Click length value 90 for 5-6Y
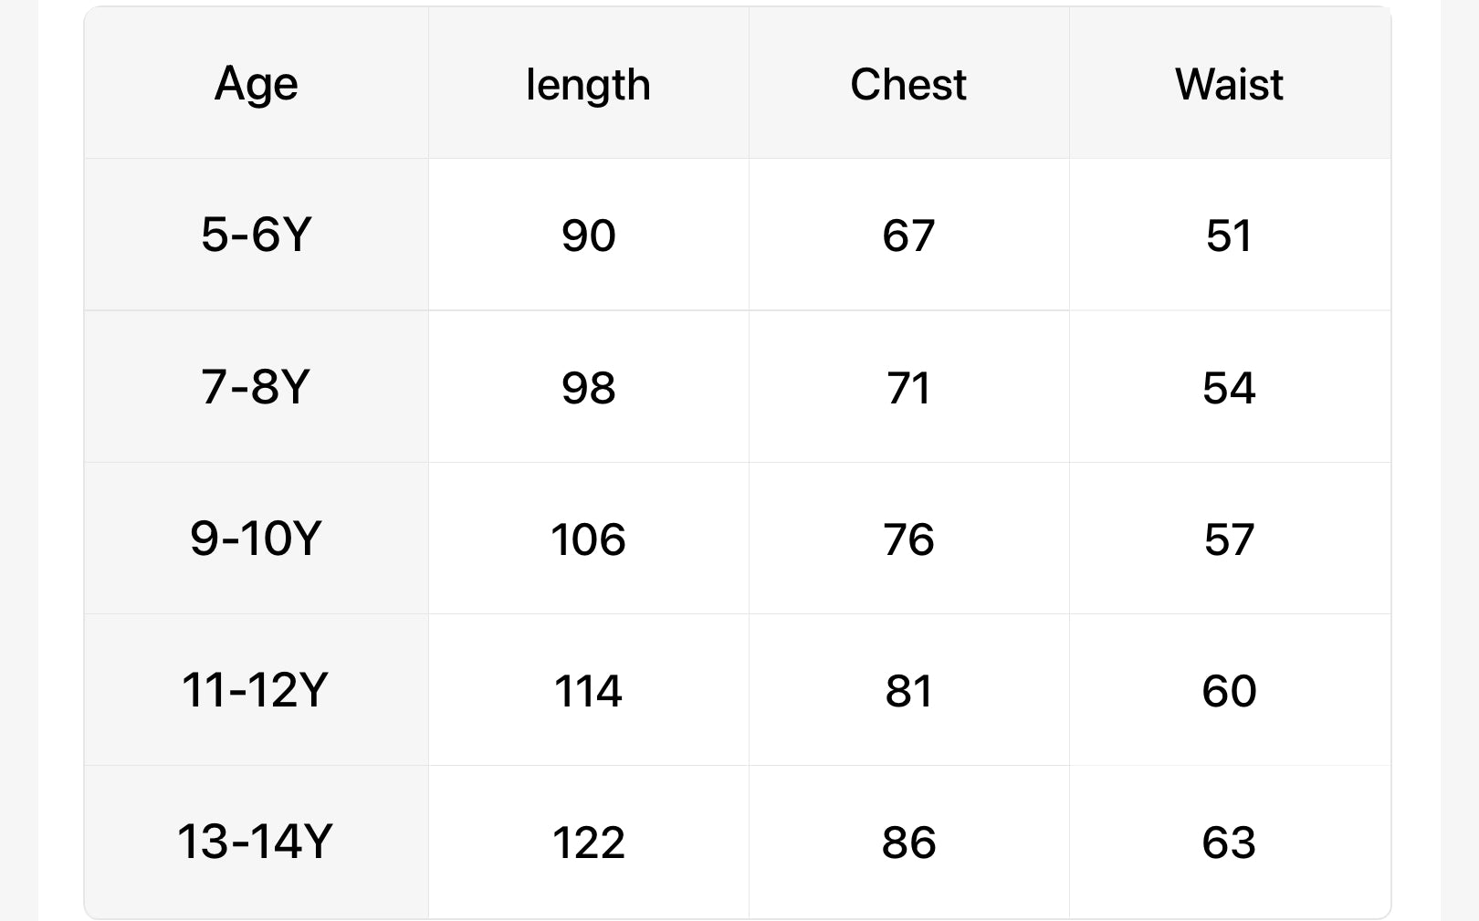This screenshot has height=921, width=1479. click(x=588, y=235)
